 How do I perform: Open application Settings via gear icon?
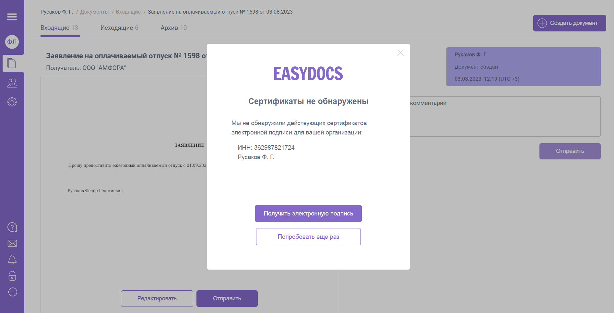tap(12, 102)
